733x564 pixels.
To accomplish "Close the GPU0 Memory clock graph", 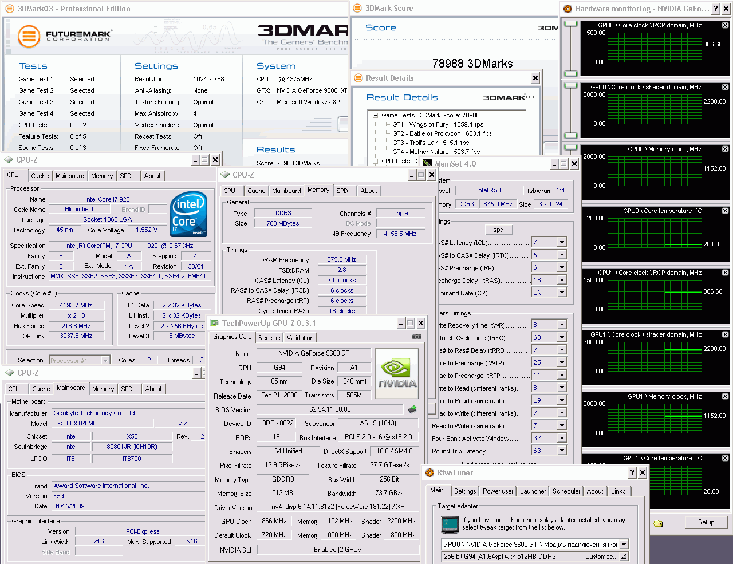I will [725, 149].
